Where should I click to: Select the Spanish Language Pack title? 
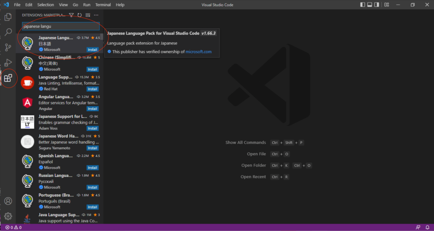56,156
